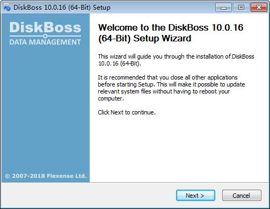Click the Next button to continue

(x=195, y=196)
